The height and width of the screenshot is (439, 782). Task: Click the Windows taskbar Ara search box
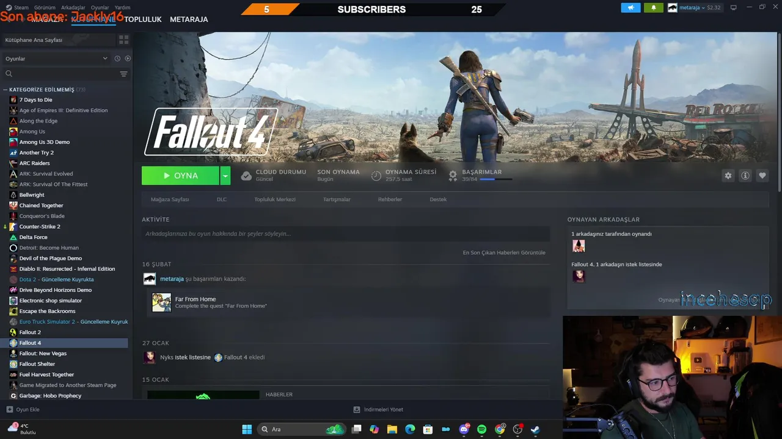302,429
